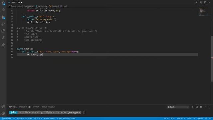Open the Live Share view in activity bar
The image size is (213, 120).
[3, 45]
